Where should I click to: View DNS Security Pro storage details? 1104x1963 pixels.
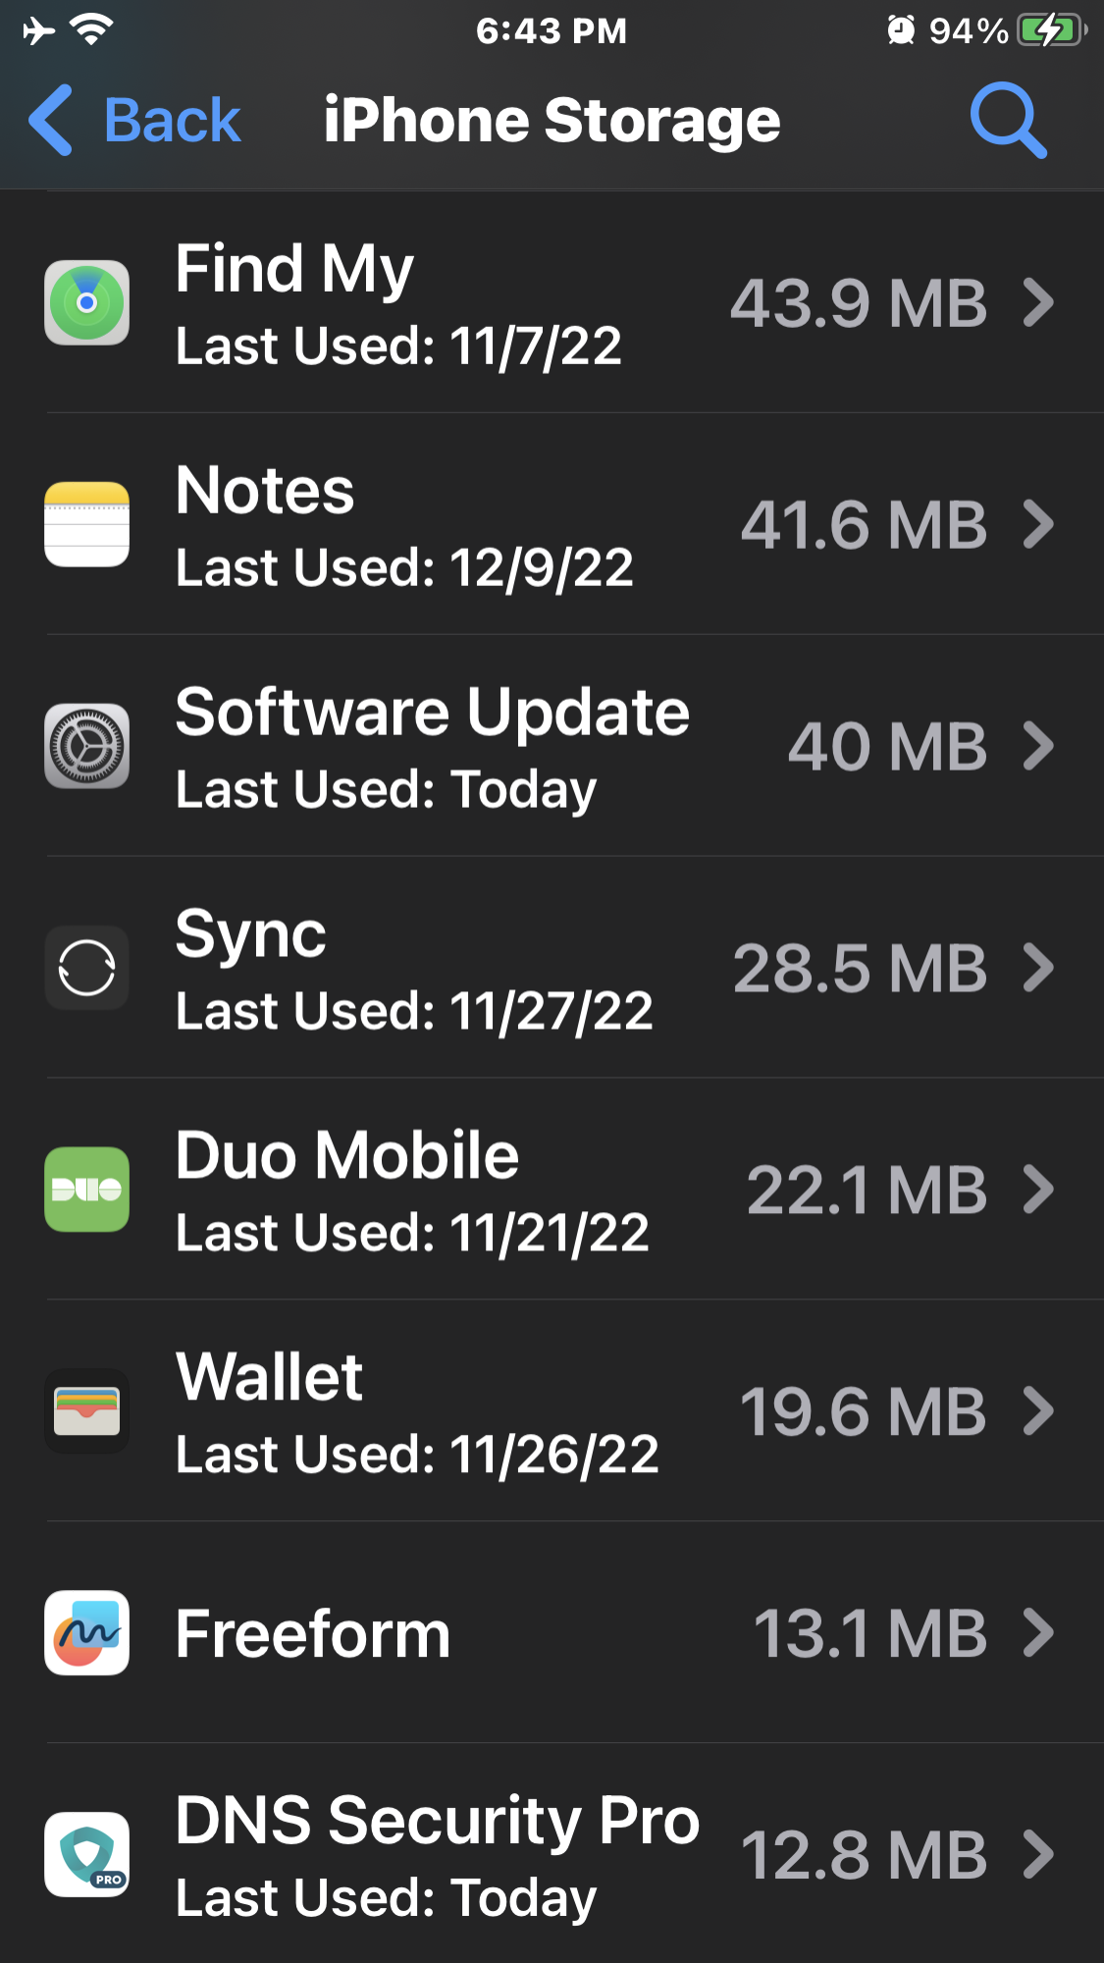(552, 1855)
